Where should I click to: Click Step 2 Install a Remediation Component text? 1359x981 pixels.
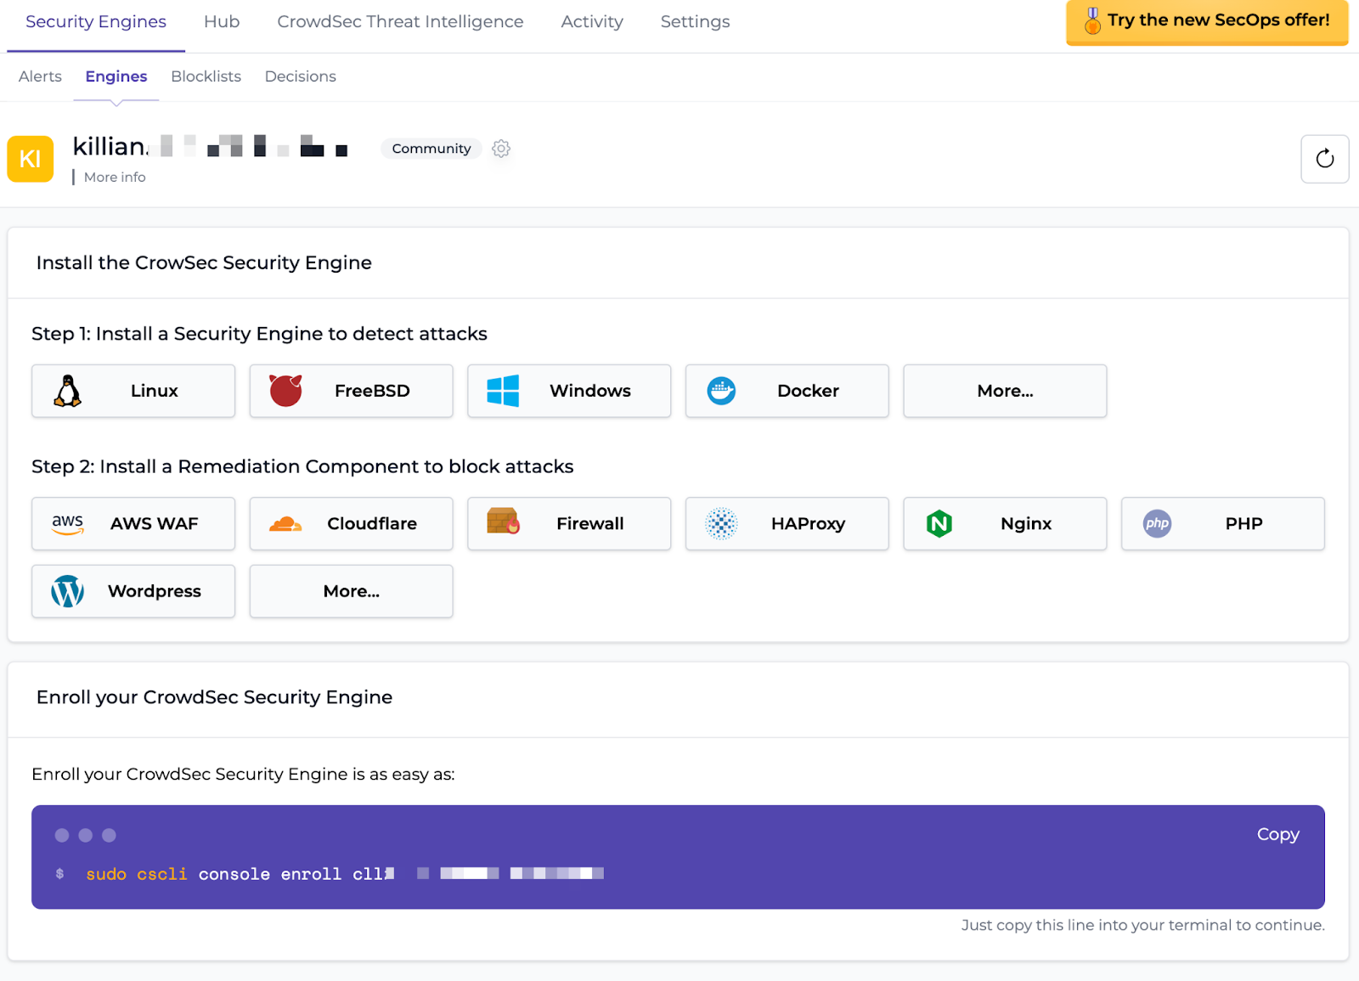[x=302, y=466]
